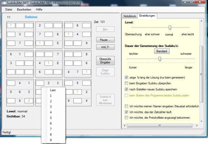The height and width of the screenshot is (144, 208).
Task: Click empty cell right of yellow 1 in top row
Action: (x=20, y=25)
